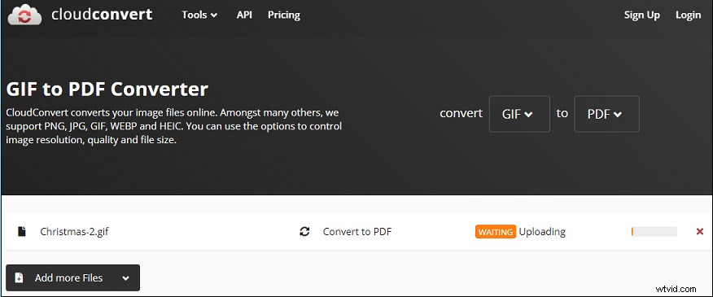The height and width of the screenshot is (297, 713).
Task: Open the Add more Files dropdown arrow
Action: point(125,278)
